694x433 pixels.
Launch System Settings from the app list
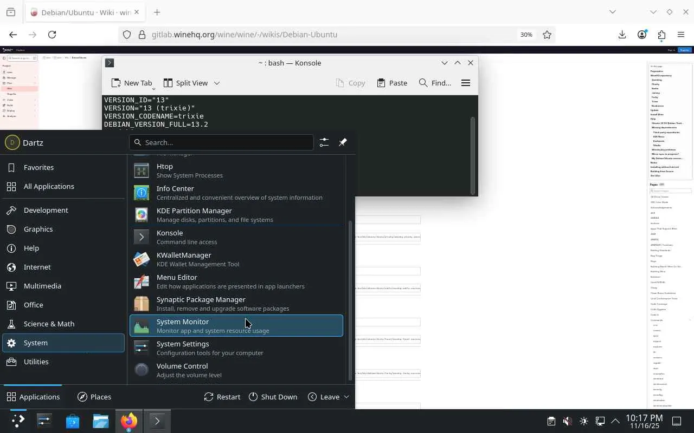click(x=236, y=348)
